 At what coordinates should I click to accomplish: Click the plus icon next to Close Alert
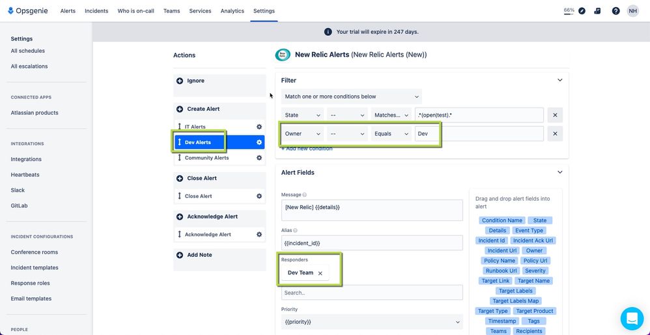[180, 179]
